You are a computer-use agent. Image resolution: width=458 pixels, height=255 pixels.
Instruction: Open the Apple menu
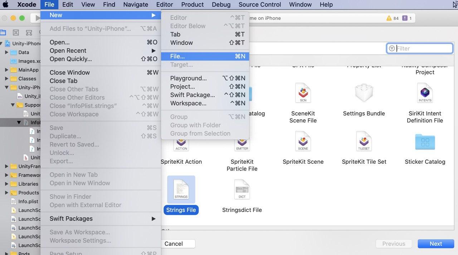click(5, 5)
